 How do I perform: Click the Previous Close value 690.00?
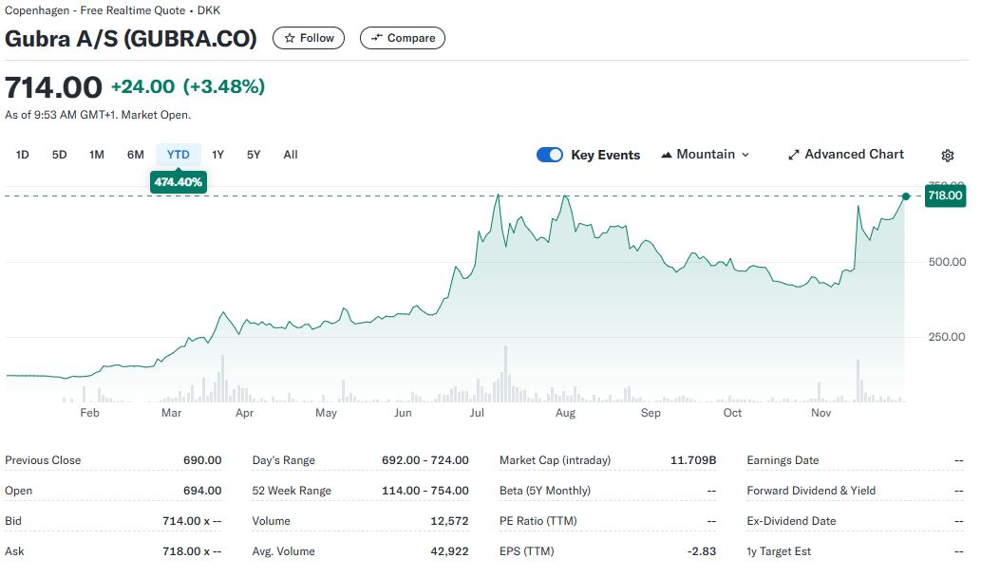(202, 460)
